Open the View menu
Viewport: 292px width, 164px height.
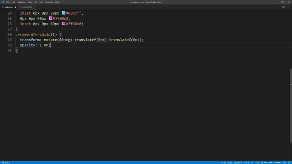point(30,2)
